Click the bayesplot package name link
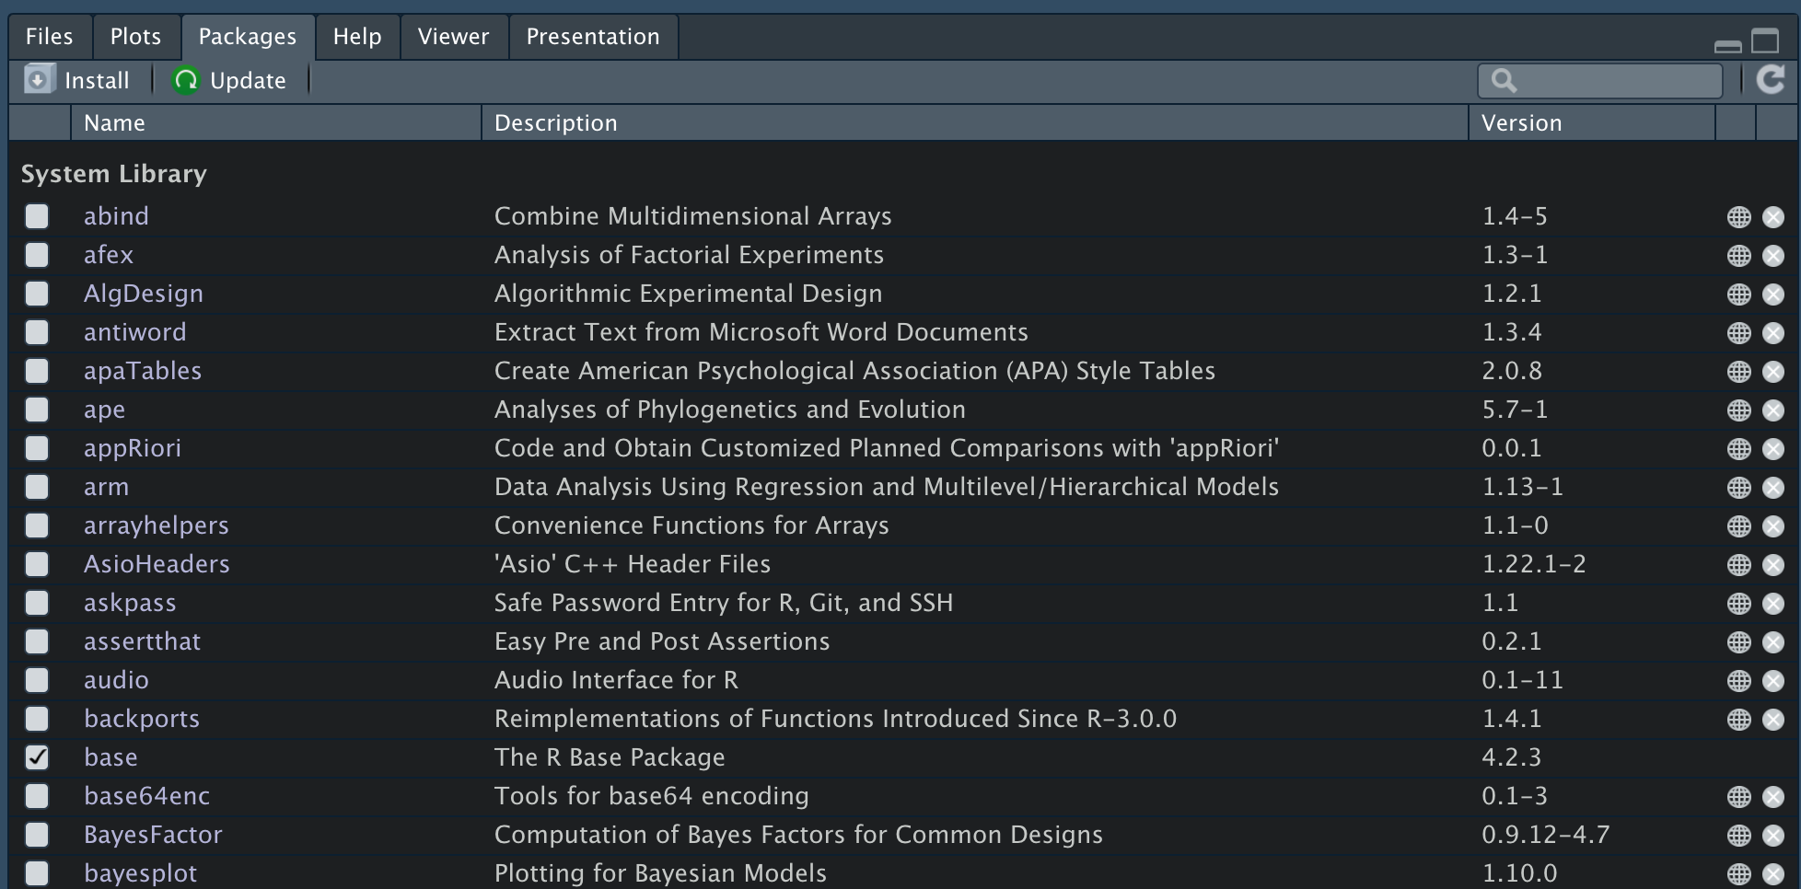1801x889 pixels. pos(140,873)
